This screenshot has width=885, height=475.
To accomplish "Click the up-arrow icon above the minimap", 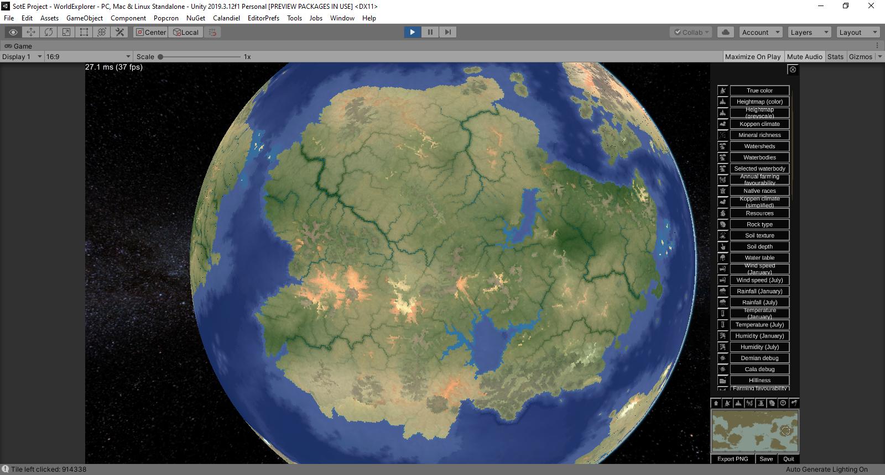I will [716, 403].
